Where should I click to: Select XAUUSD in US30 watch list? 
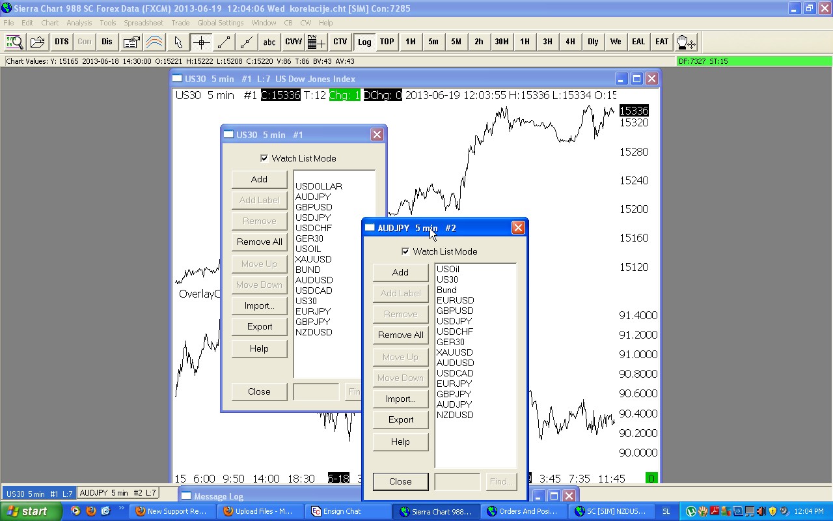click(314, 259)
